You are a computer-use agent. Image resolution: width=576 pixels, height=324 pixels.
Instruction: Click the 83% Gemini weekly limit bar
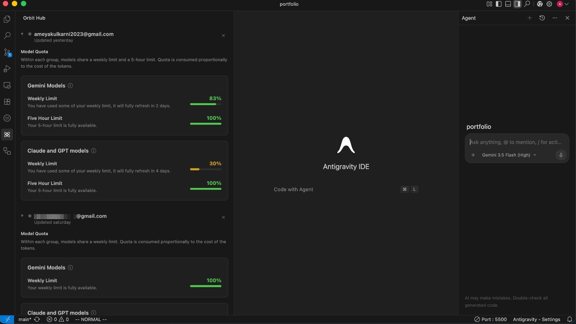206,104
